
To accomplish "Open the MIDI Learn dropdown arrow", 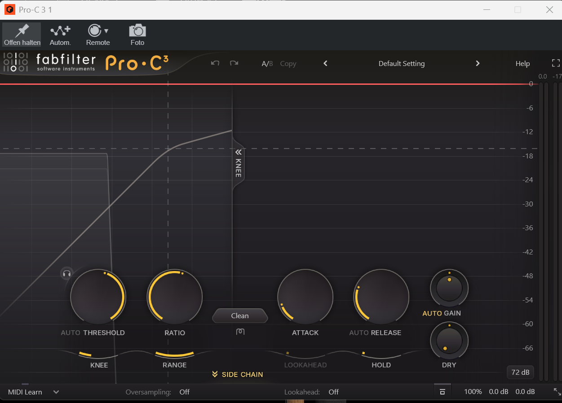I will click(56, 392).
